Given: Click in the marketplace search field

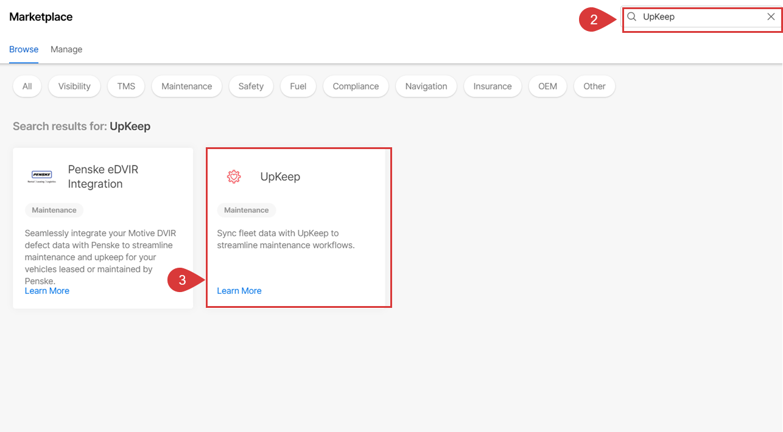Looking at the screenshot, I should pyautogui.click(x=700, y=17).
